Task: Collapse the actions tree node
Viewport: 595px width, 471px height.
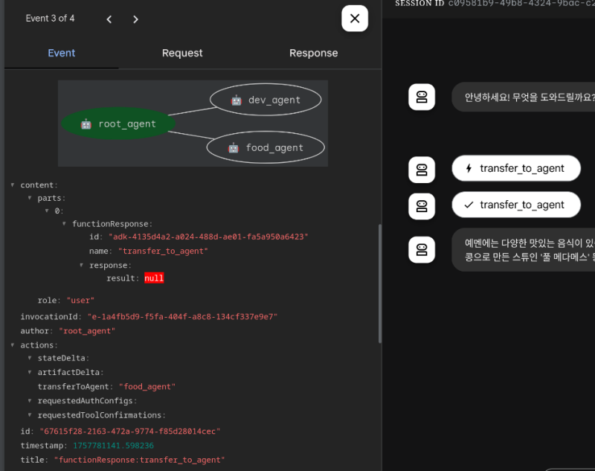Action: (x=13, y=345)
